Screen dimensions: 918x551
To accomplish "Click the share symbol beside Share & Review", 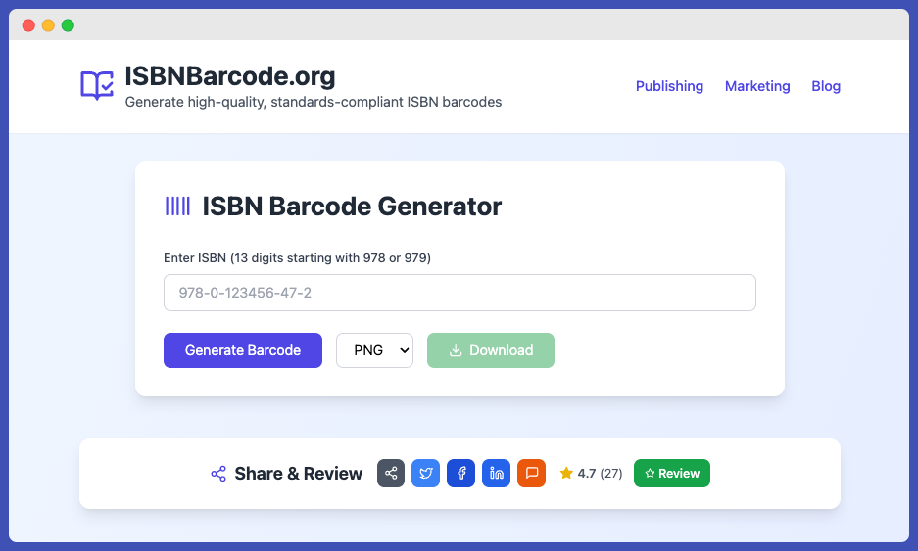I will [218, 474].
